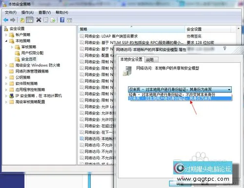Toggle the show/hide console tree icon
Screen dimensions: 244x188
pyautogui.click(x=30, y=20)
